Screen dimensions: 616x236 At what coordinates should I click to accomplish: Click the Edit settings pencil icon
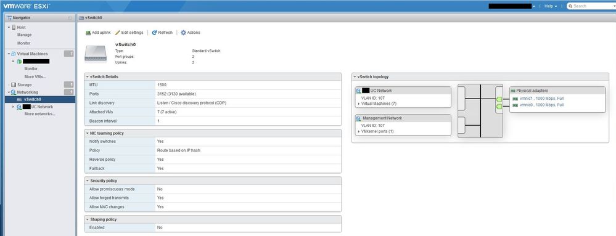(x=117, y=33)
